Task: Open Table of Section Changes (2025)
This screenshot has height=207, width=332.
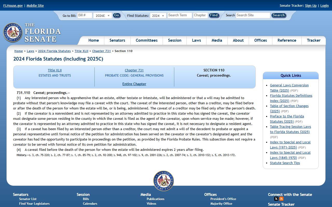Action: [x=289, y=108]
